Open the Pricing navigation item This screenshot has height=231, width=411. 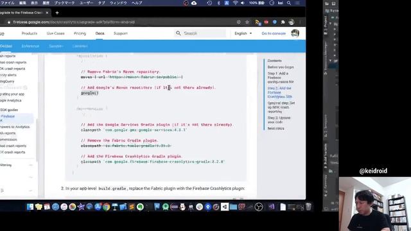coord(80,33)
